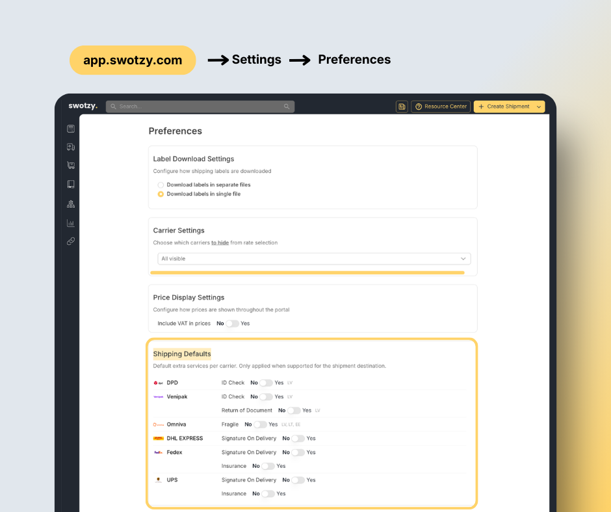Toggle Omniva Fragile switch
The image size is (611, 512).
[260, 424]
